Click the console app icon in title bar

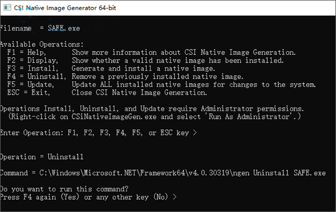click(x=7, y=8)
